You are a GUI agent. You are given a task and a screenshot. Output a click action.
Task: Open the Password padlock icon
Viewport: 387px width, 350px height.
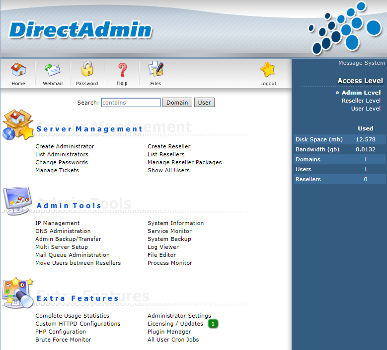click(x=87, y=69)
